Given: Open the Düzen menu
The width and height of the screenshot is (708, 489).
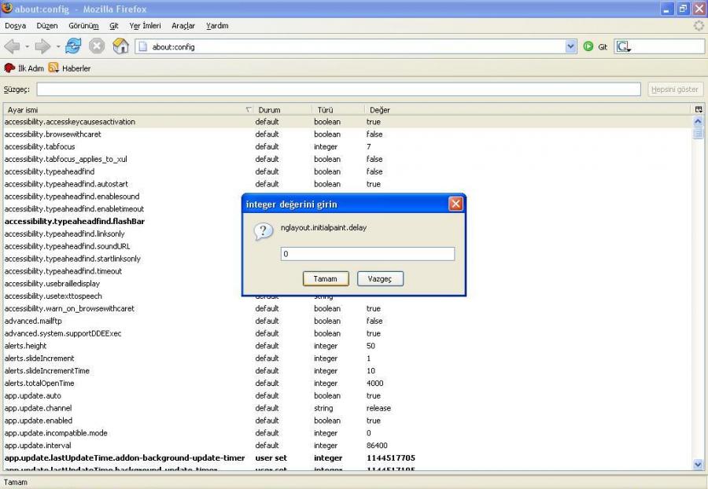Looking at the screenshot, I should coord(47,26).
